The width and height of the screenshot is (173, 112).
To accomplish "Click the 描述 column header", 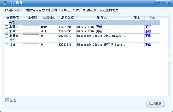I will click(136, 17).
